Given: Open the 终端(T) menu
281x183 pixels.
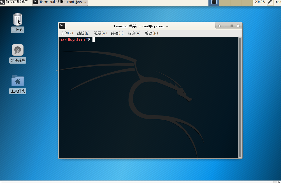Looking at the screenshot, I should [x=117, y=33].
